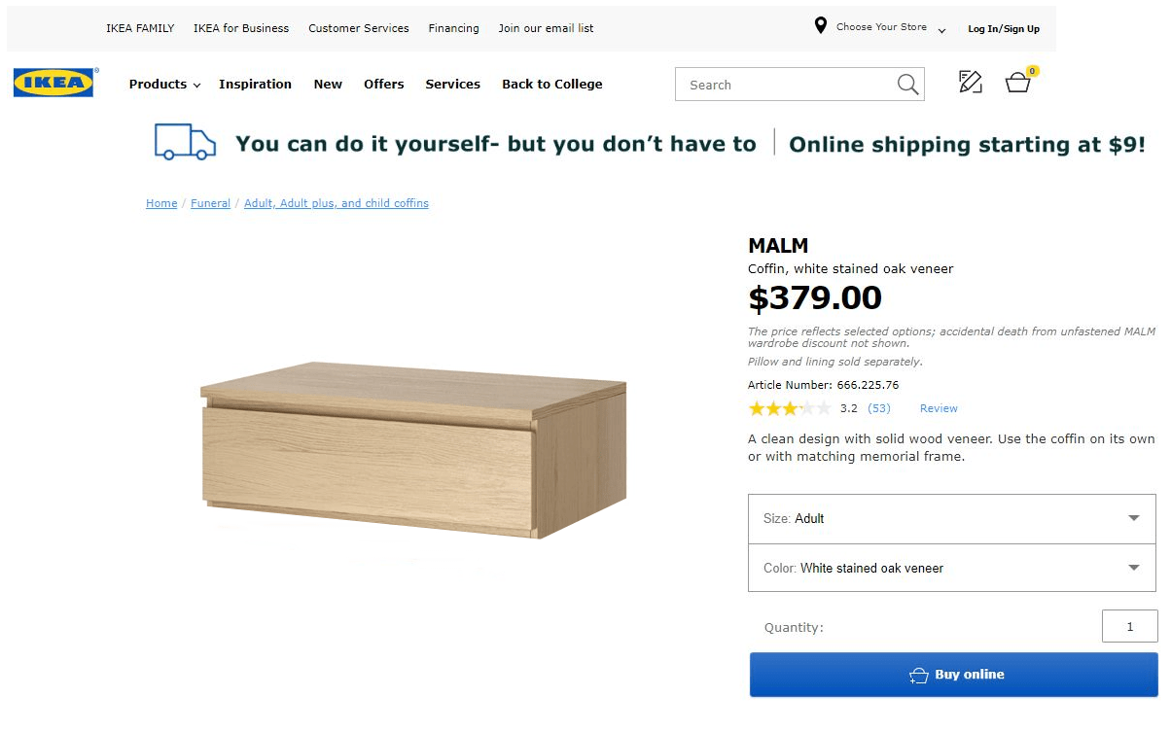Click the Review link

click(x=938, y=408)
